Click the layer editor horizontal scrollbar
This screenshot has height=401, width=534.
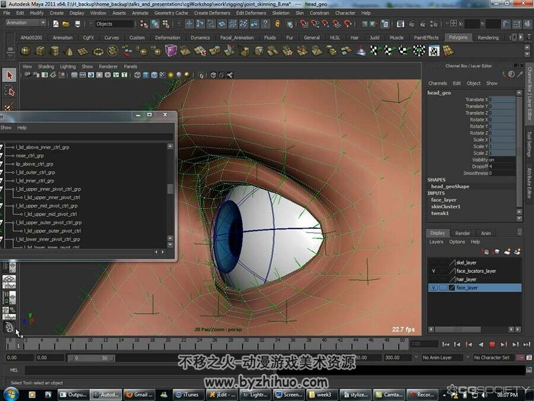[x=458, y=329]
